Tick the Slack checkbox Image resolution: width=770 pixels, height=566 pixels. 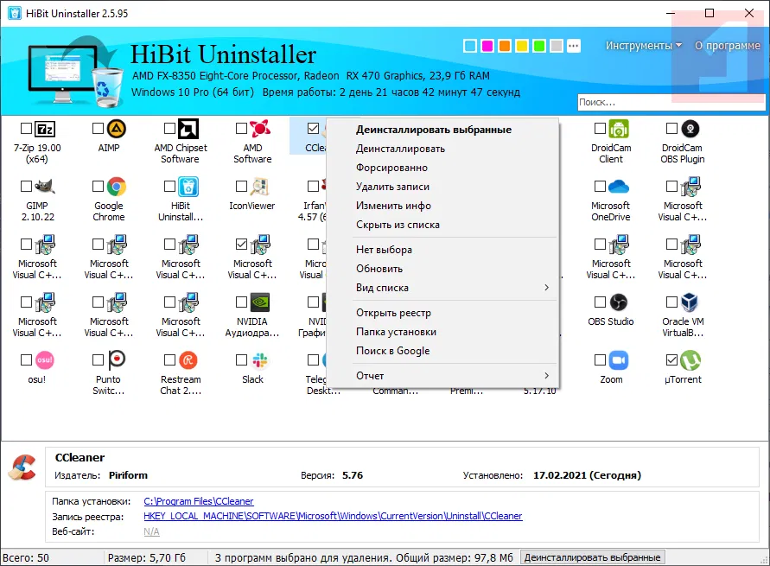point(241,360)
